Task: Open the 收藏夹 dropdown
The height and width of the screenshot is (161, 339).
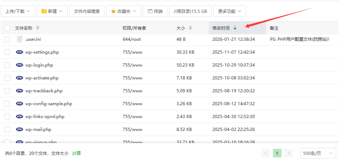Action: pyautogui.click(x=123, y=11)
